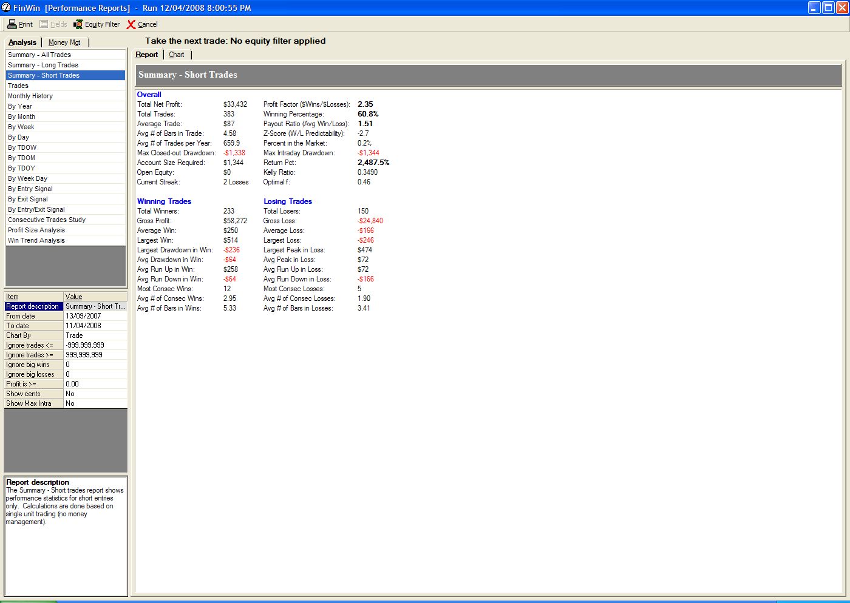850x603 pixels.
Task: Open the Monthly History report
Action: (x=30, y=96)
